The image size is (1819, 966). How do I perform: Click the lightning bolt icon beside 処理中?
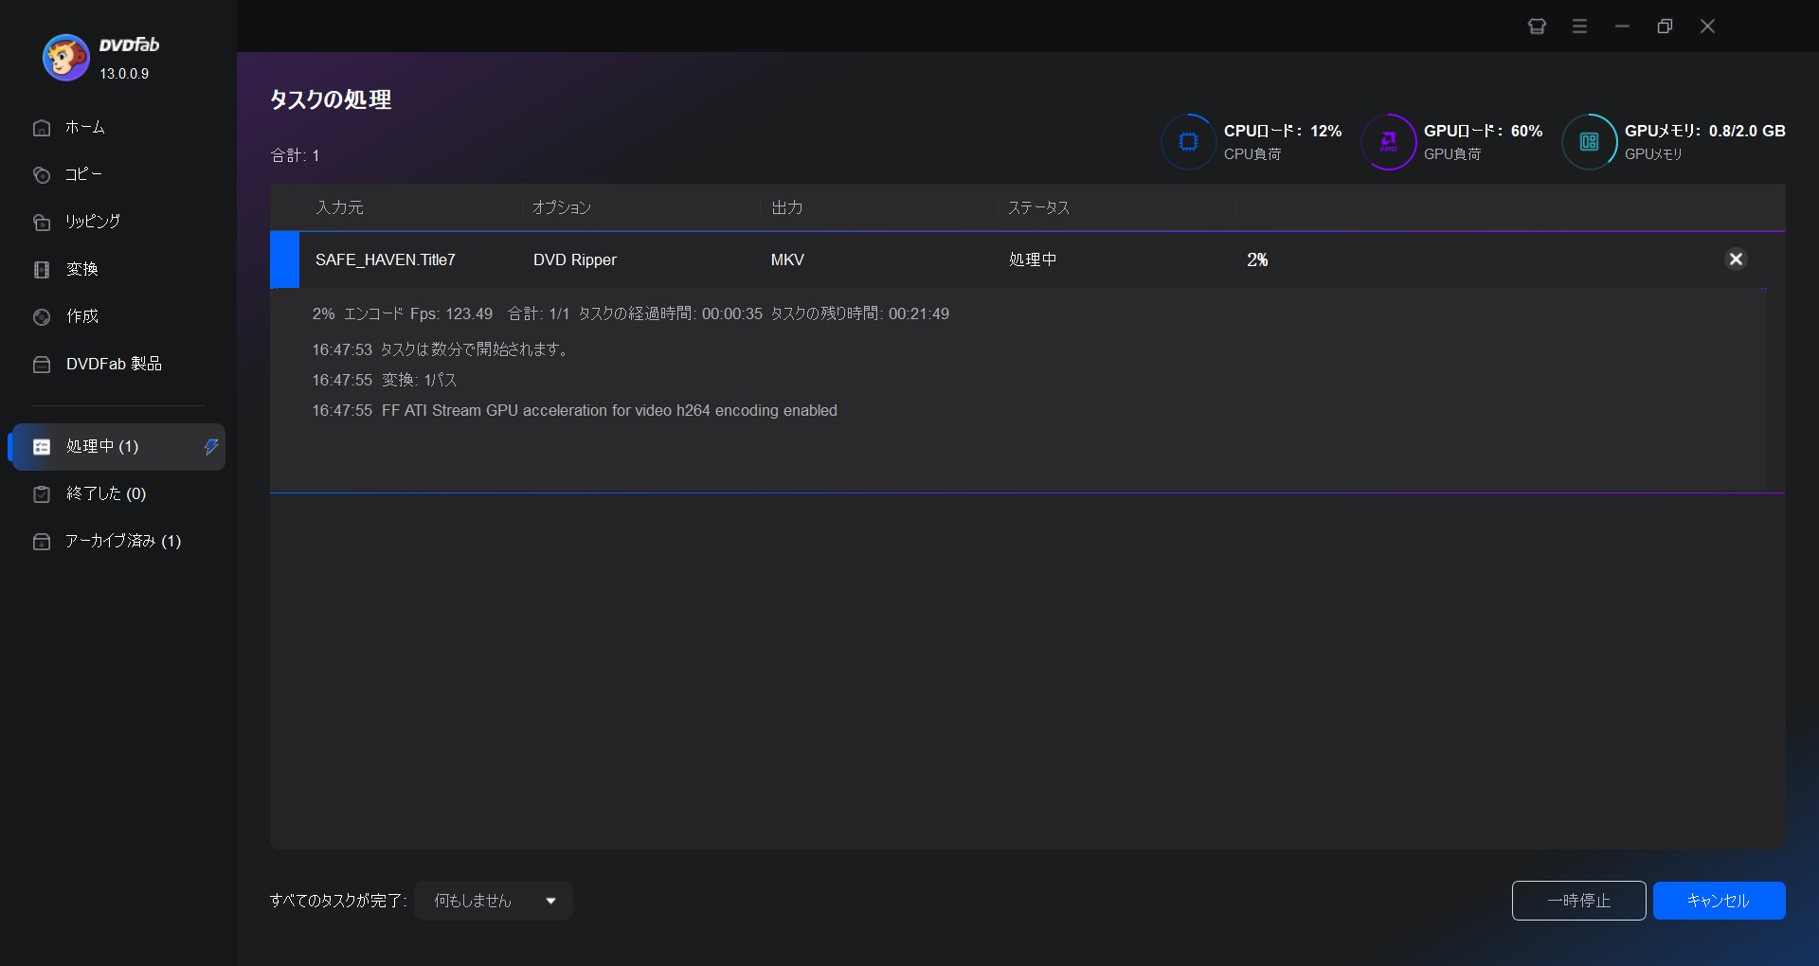211,447
